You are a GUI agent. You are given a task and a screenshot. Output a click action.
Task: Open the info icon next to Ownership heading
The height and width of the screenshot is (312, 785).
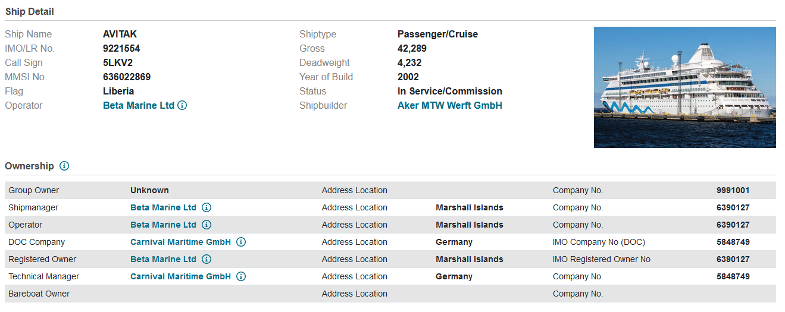point(64,166)
